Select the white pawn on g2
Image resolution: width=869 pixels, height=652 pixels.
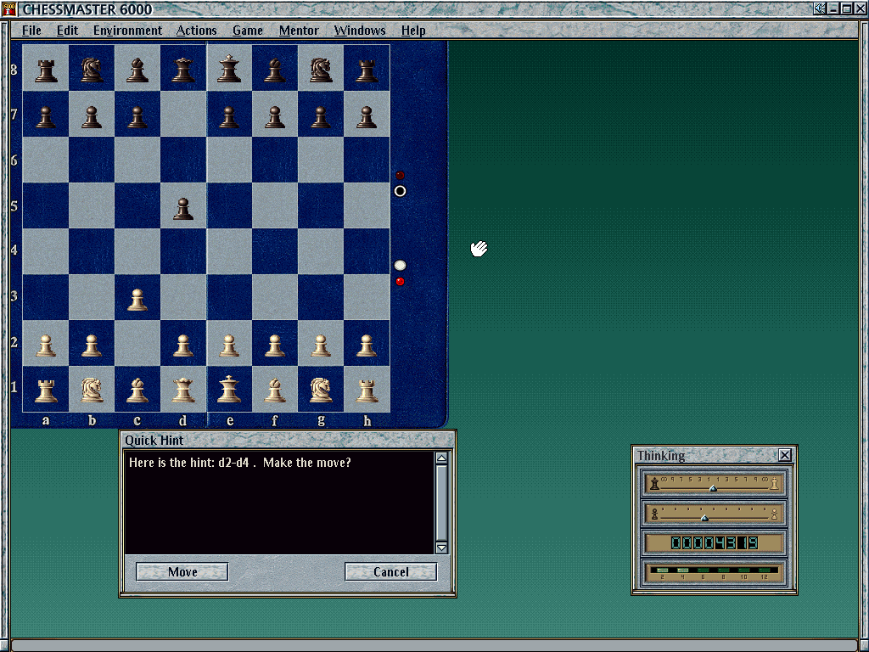click(321, 345)
